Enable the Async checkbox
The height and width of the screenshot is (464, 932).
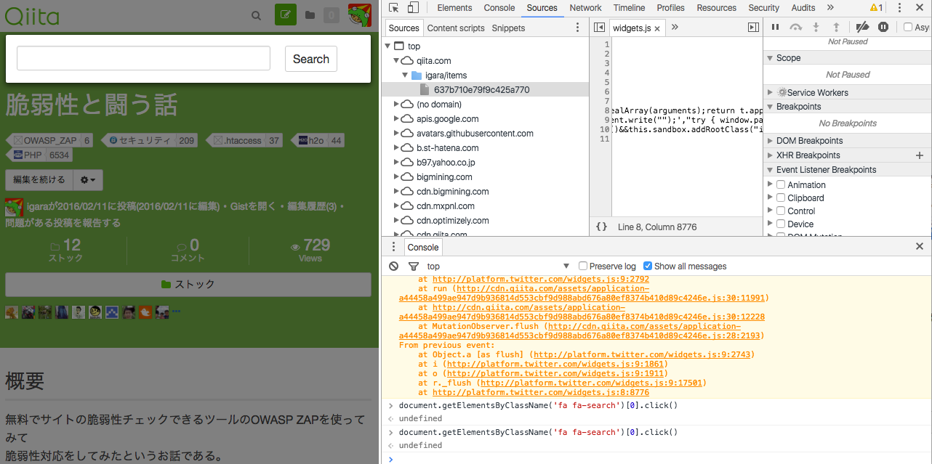908,28
